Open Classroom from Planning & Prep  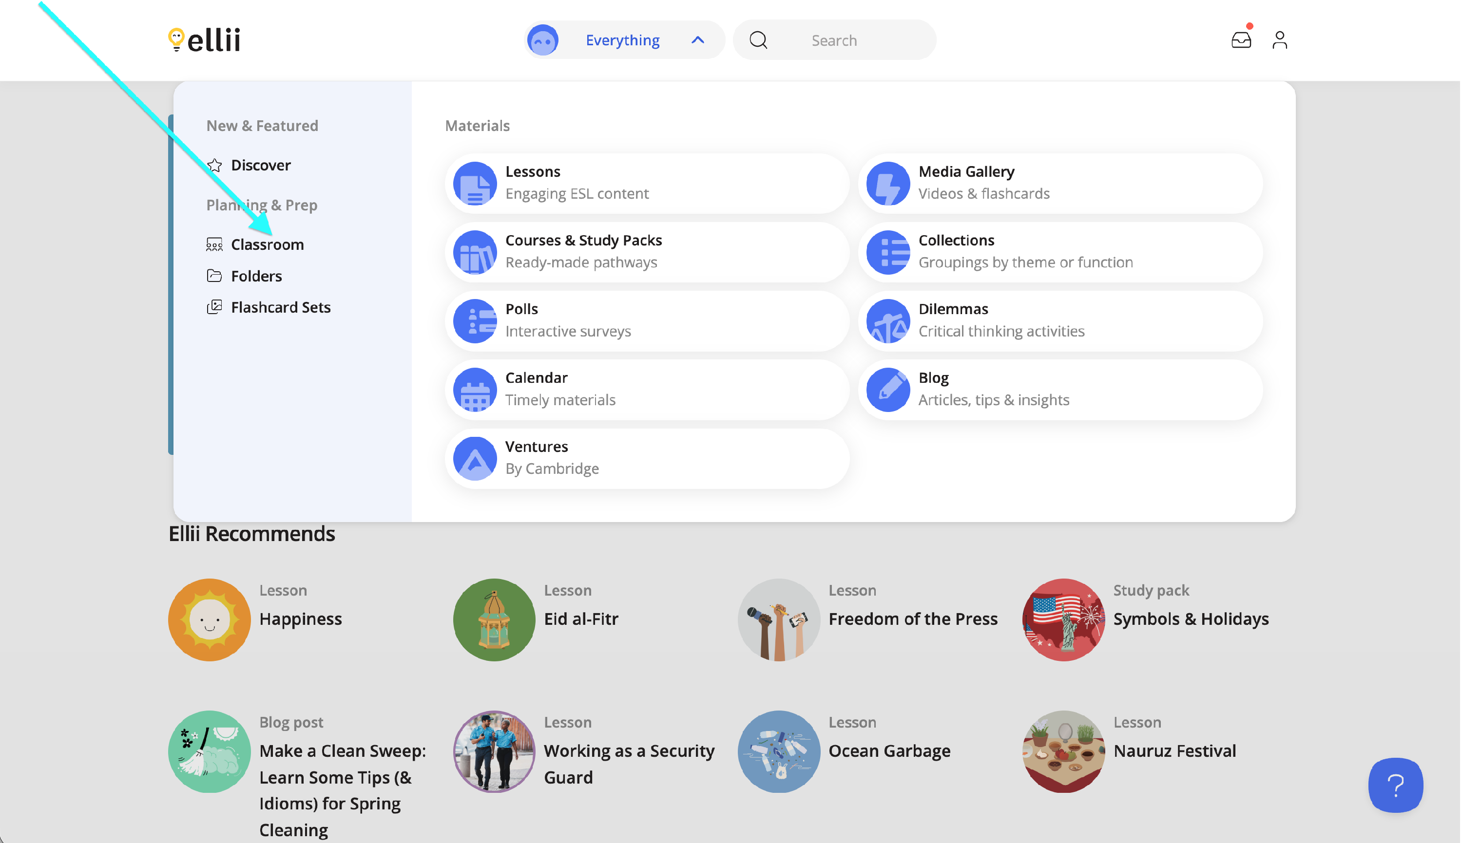pyautogui.click(x=267, y=245)
